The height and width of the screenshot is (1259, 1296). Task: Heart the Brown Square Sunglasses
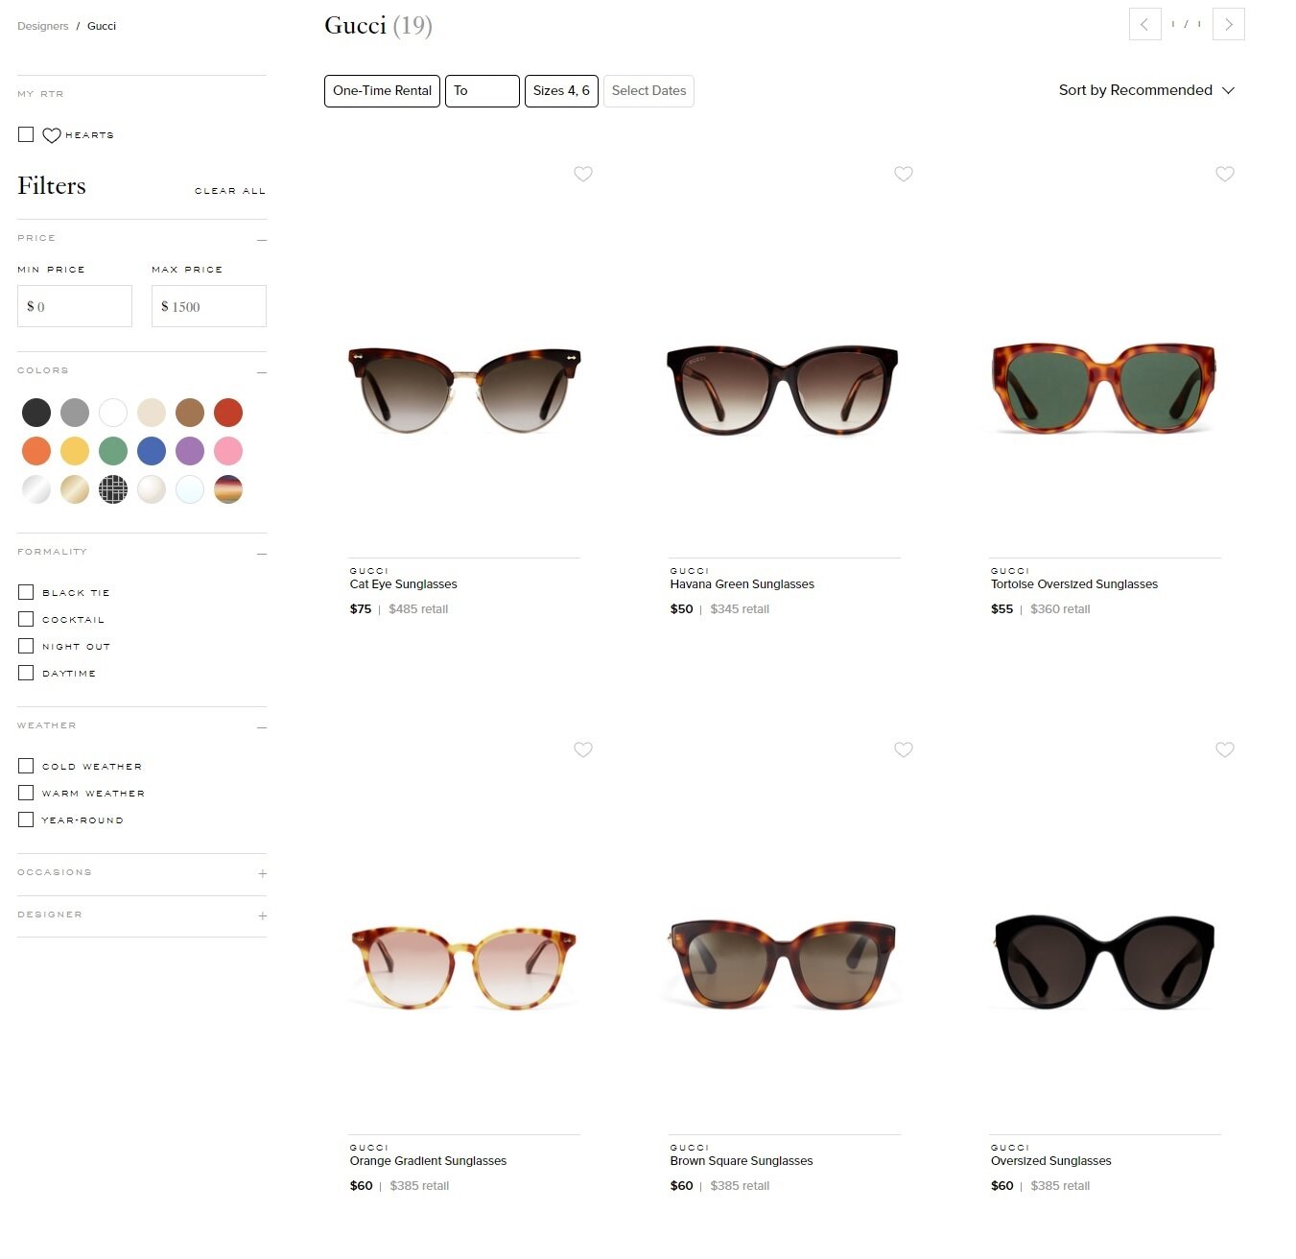(904, 749)
